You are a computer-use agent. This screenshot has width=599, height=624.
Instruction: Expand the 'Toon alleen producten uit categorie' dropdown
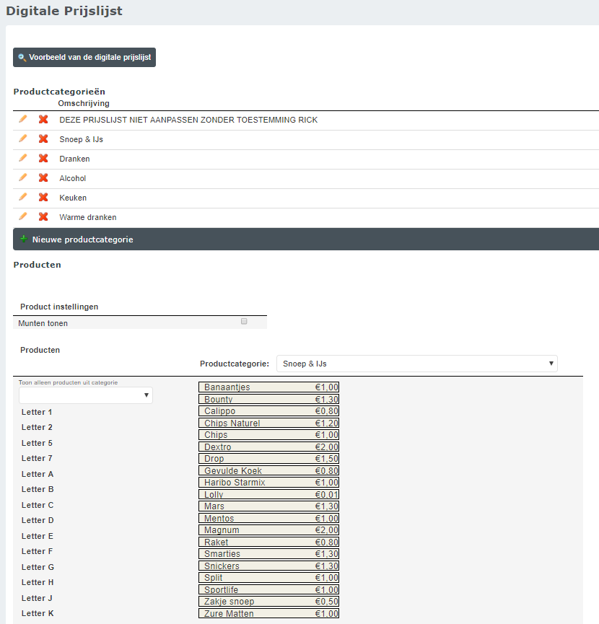pyautogui.click(x=86, y=395)
